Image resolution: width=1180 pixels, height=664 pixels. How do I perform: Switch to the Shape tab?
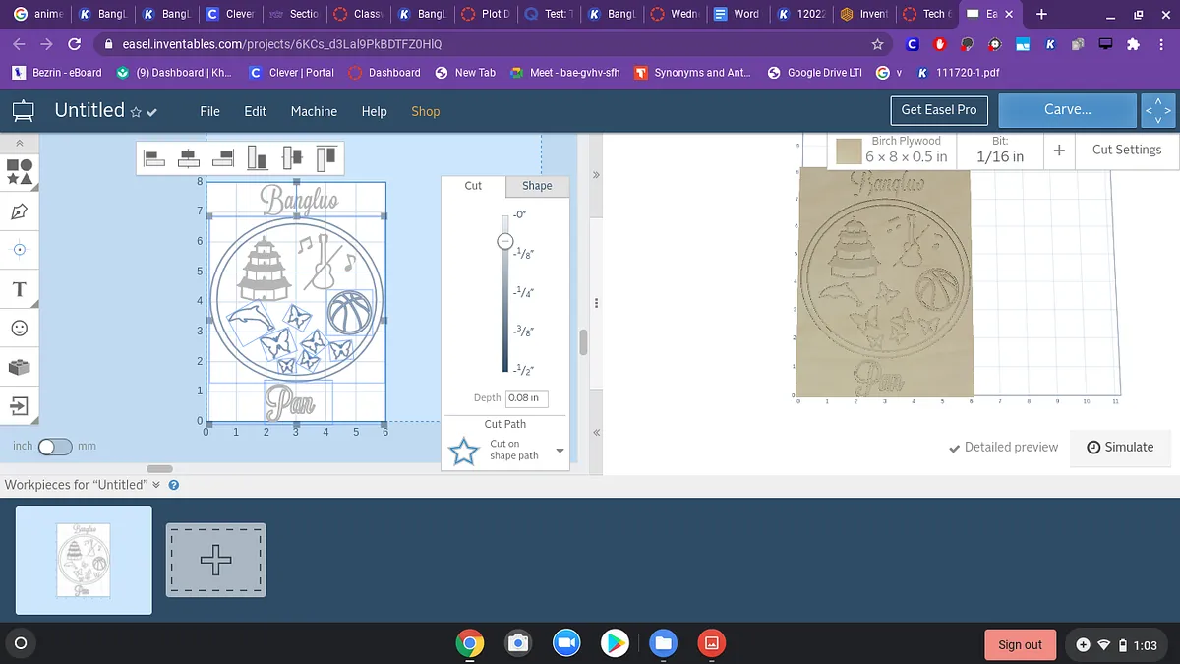[537, 185]
